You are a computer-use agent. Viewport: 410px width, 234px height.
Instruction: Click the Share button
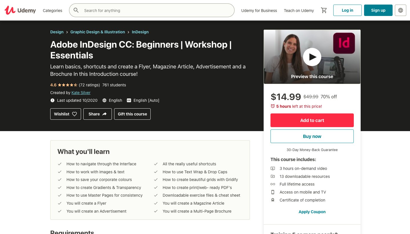98,114
